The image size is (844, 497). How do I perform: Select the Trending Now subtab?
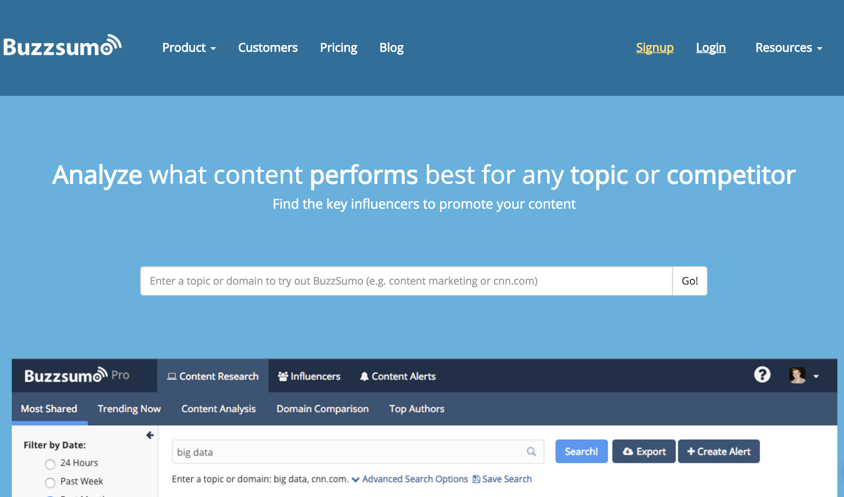click(x=129, y=409)
